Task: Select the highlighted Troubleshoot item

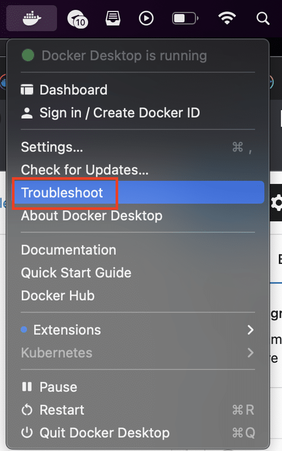Action: coord(138,192)
